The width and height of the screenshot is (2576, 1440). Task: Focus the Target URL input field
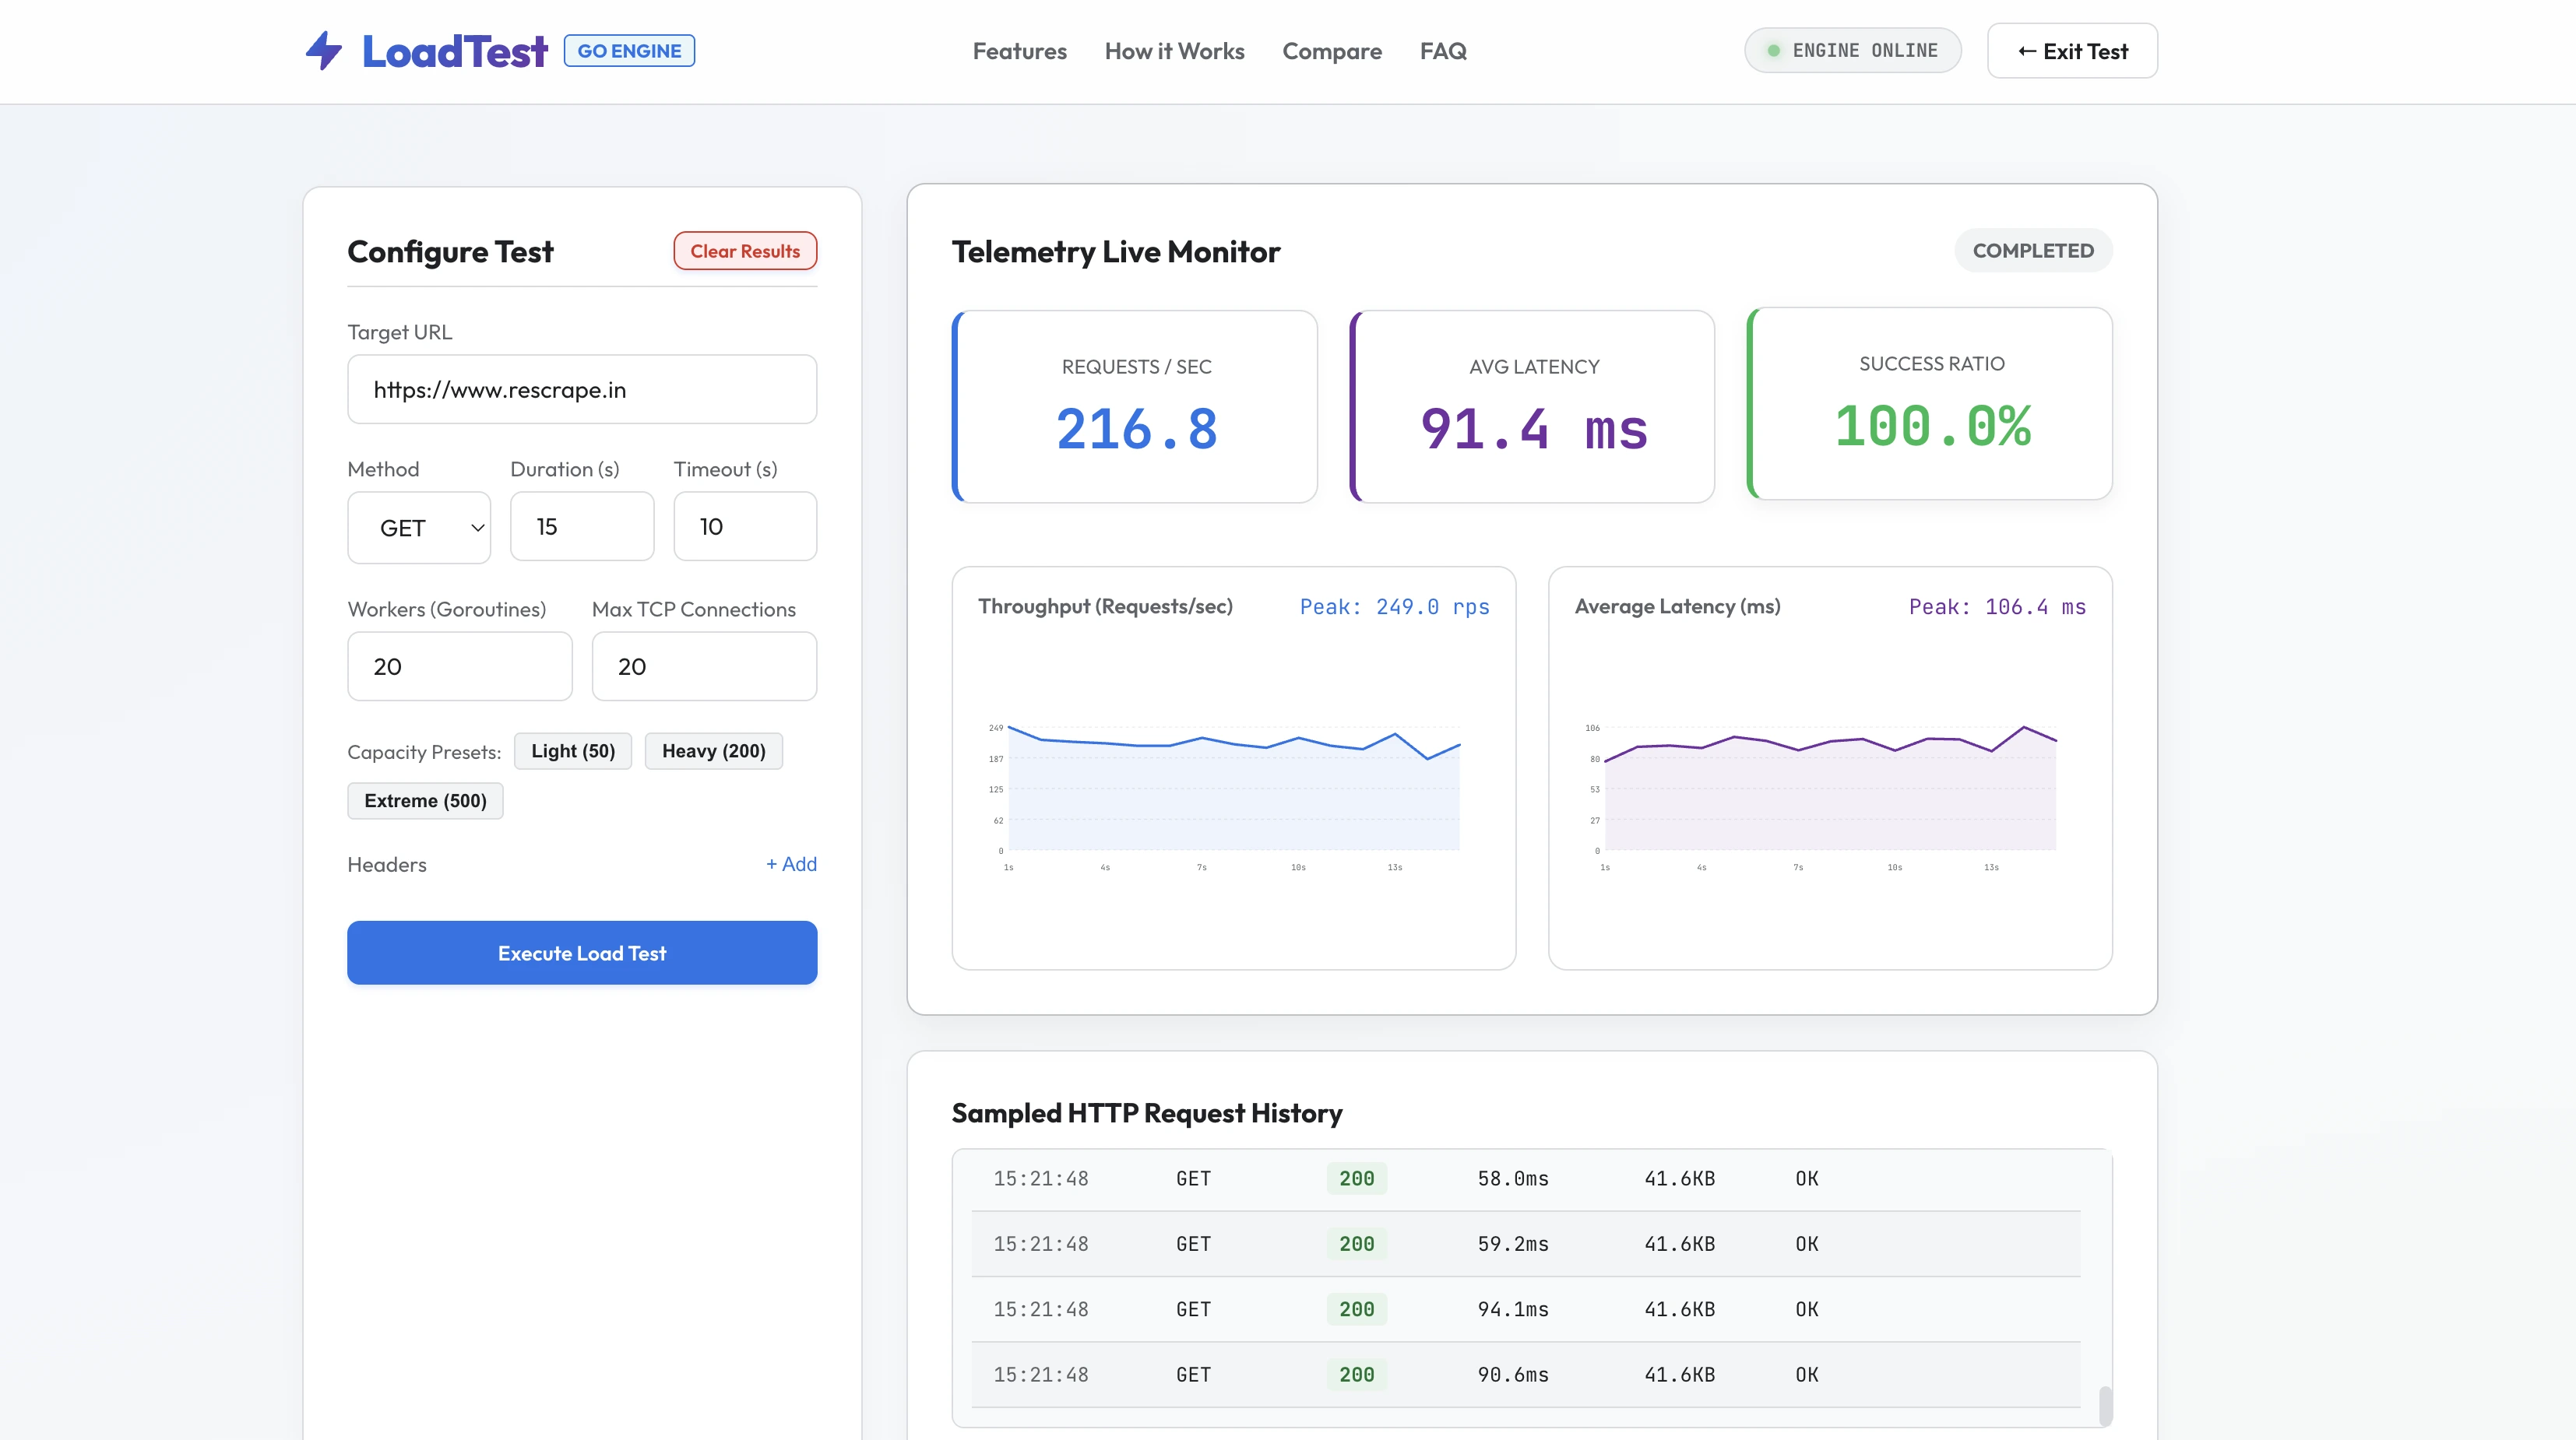coord(582,390)
